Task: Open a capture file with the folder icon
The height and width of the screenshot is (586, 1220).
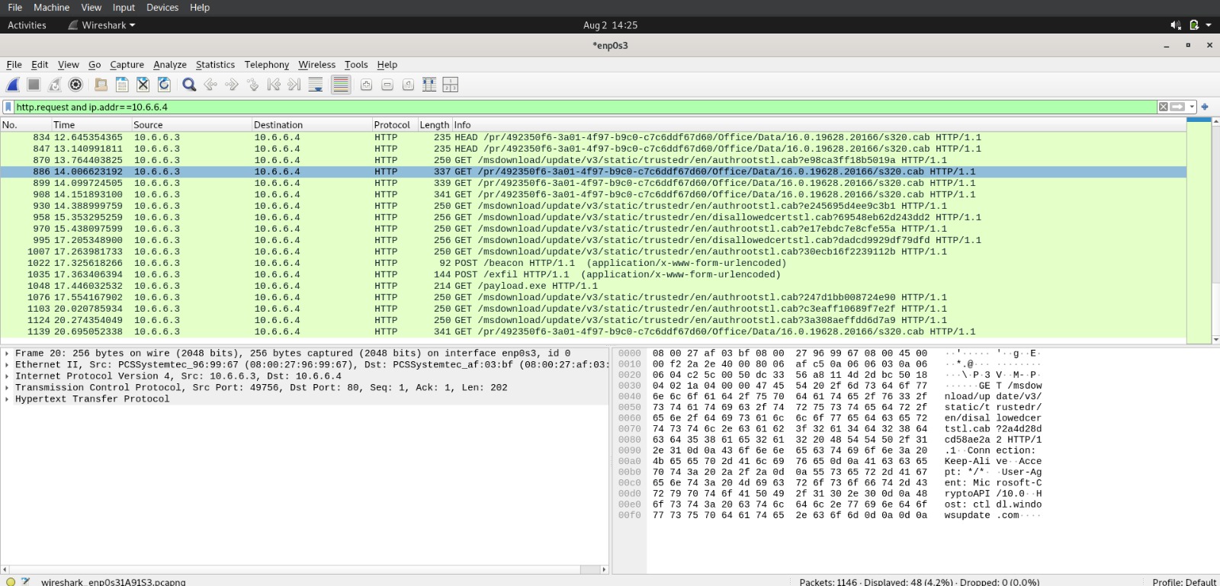Action: pyautogui.click(x=101, y=85)
